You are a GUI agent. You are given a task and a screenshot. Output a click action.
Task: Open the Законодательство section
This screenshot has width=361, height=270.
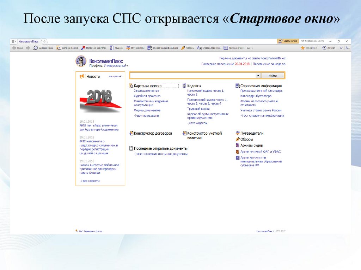[x=146, y=91]
